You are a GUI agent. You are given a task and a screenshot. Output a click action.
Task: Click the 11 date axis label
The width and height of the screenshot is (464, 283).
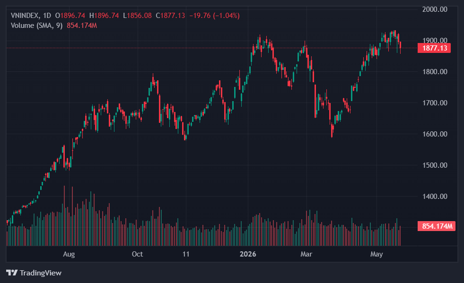[x=186, y=254]
